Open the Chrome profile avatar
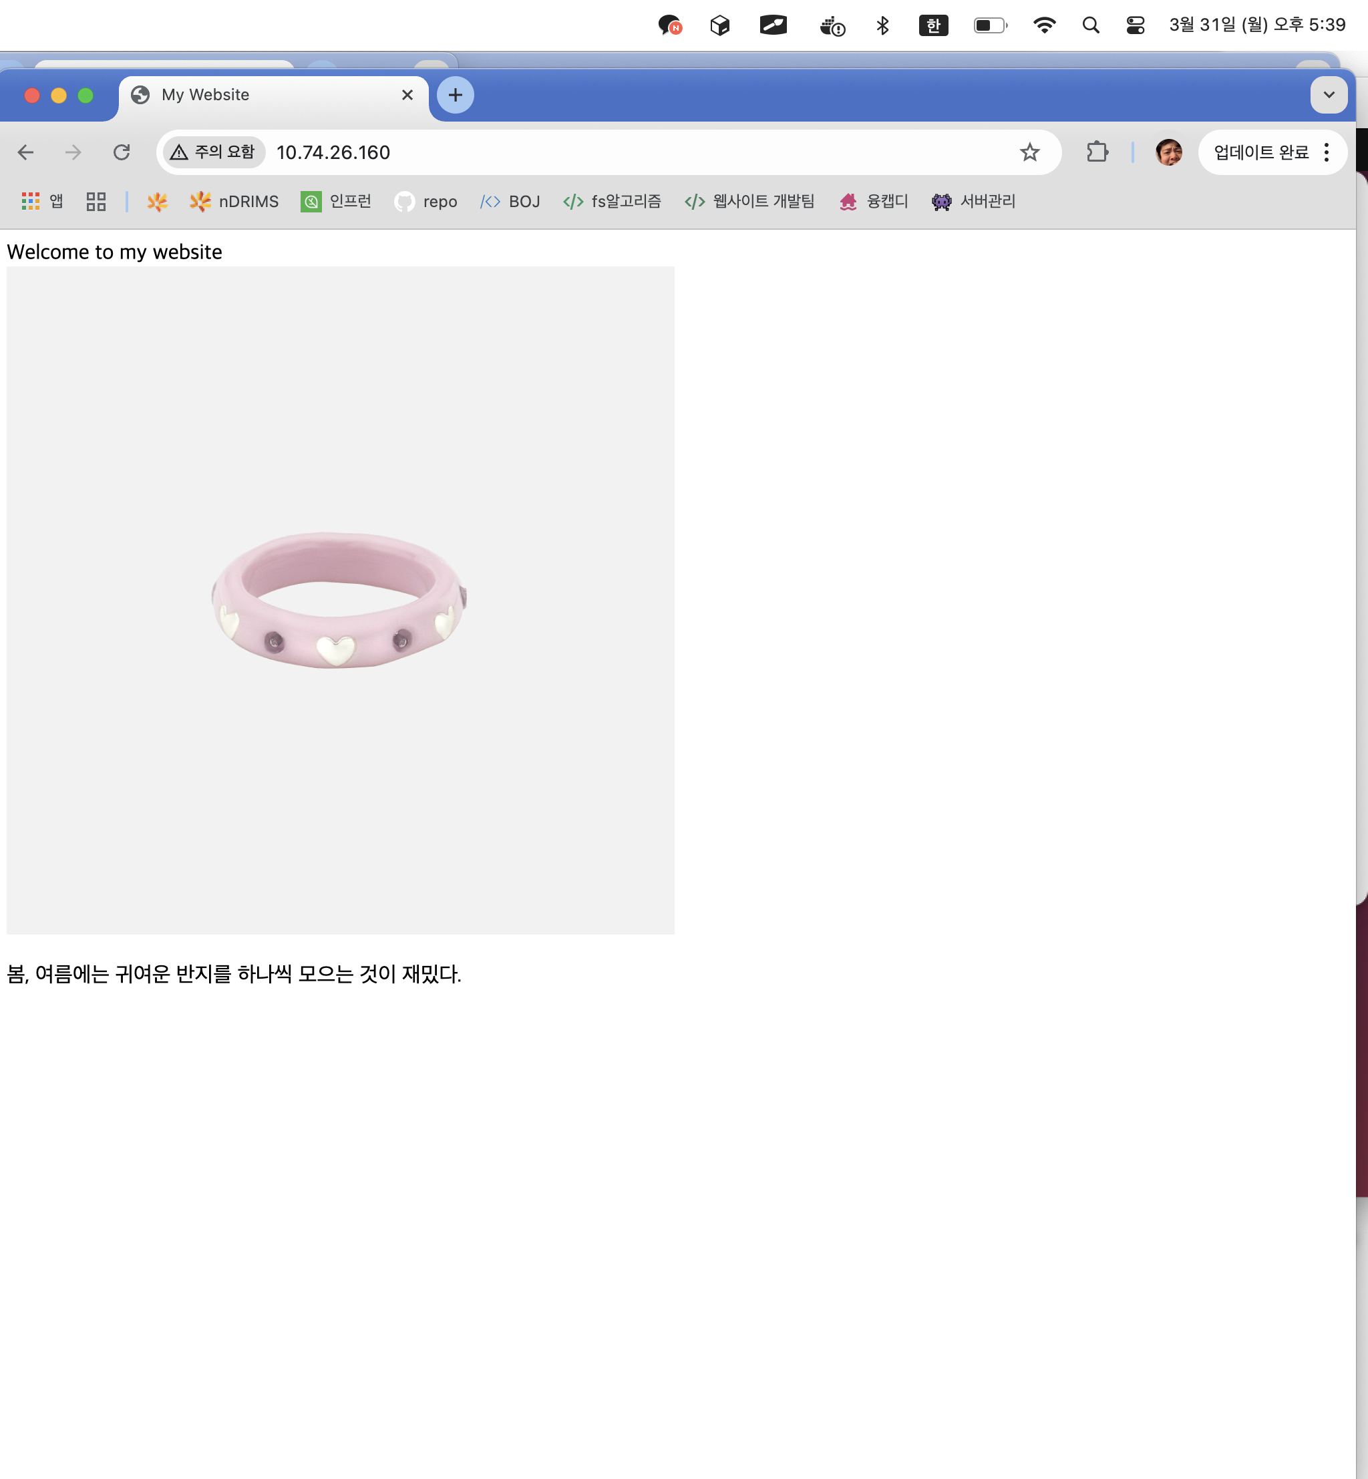1368x1479 pixels. [x=1168, y=152]
